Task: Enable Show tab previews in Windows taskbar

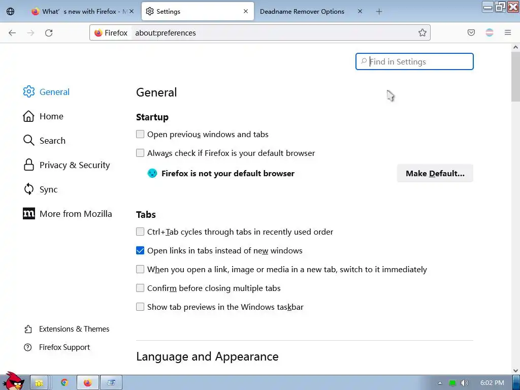Action: (140, 307)
